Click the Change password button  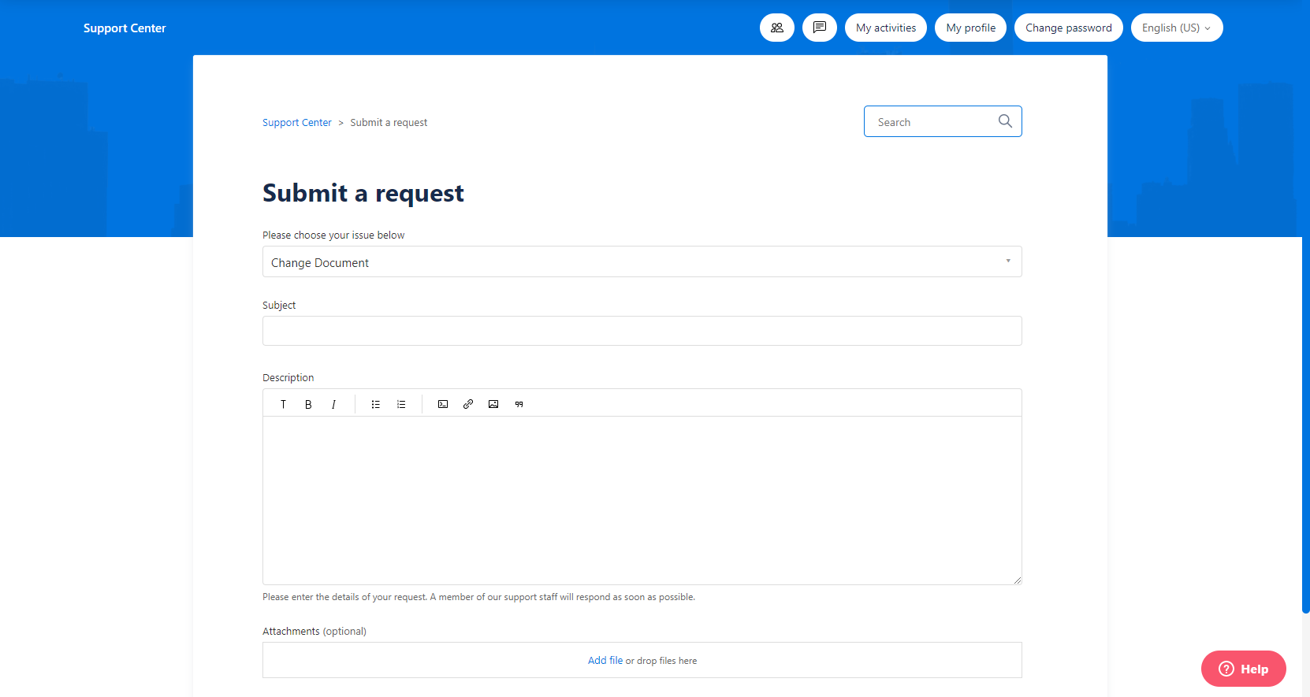(x=1068, y=28)
